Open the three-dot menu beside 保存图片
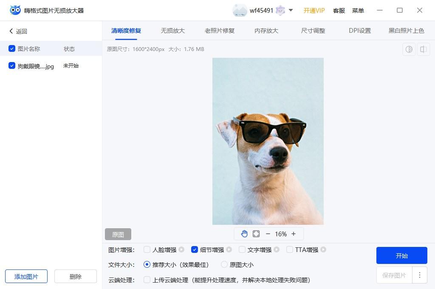Screen dimensions: 435x289 420,275
